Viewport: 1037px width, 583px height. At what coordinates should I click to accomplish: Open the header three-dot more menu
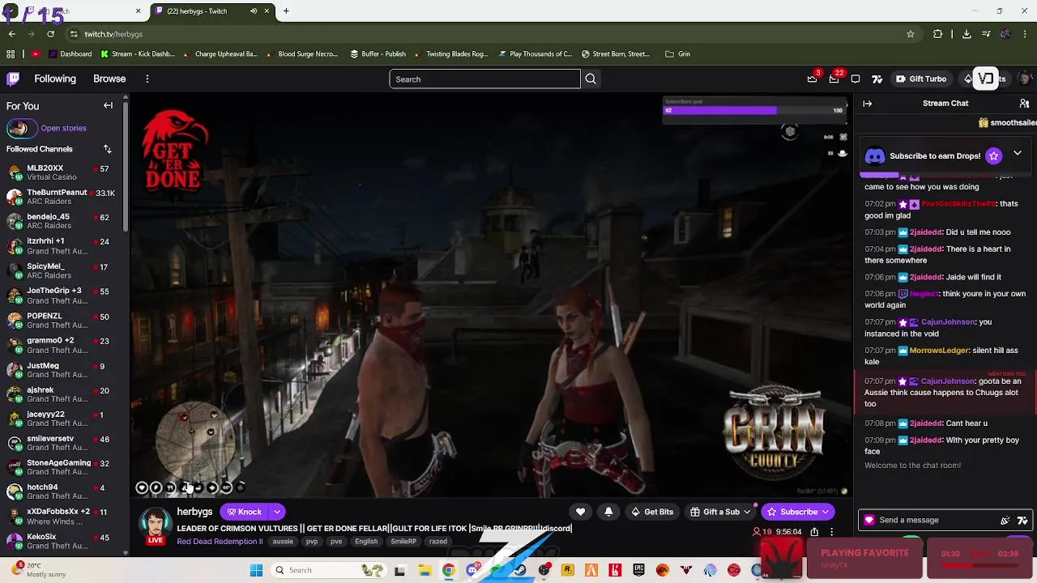[147, 79]
